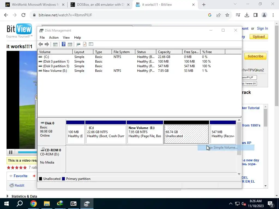Image resolution: width=279 pixels, height=209 pixels.
Task: Select New Volume (E:) 7.95 GB partition block
Action: tap(145, 132)
